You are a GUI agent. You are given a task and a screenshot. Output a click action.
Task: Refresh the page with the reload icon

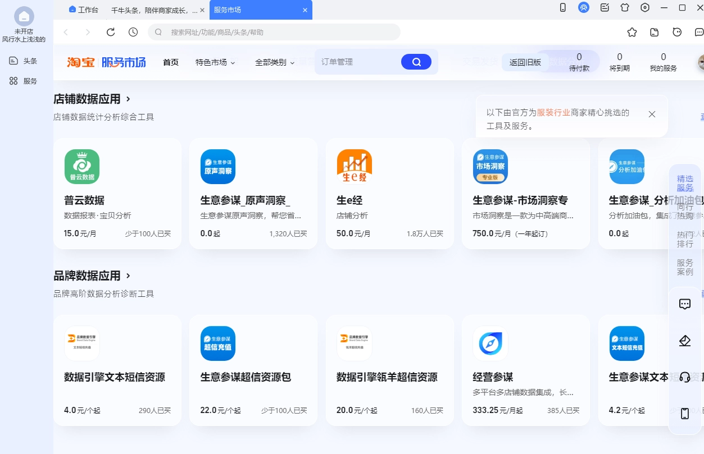point(110,32)
